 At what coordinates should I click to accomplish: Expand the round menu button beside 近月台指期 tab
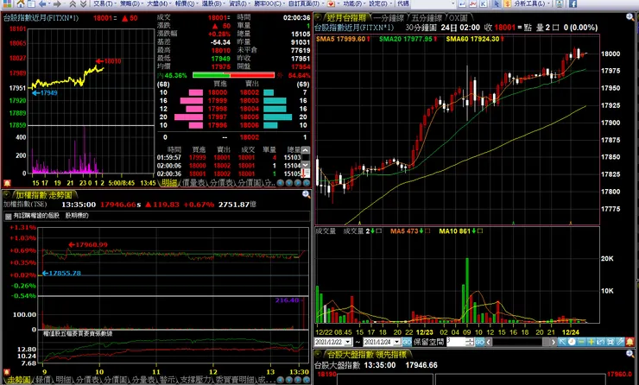pyautogui.click(x=319, y=17)
